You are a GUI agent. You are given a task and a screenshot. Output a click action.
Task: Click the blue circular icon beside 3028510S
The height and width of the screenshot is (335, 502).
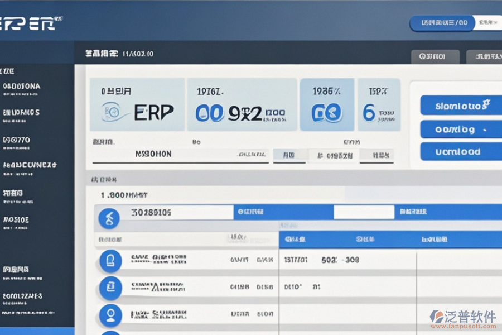109,218
